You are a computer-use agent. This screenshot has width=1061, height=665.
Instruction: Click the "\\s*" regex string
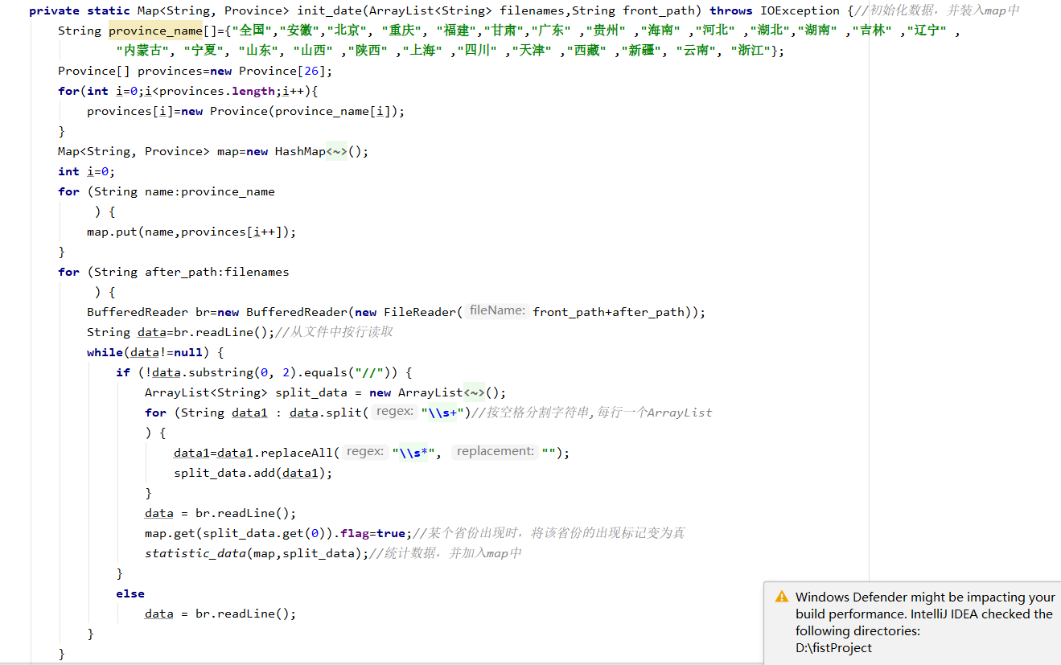[413, 453]
